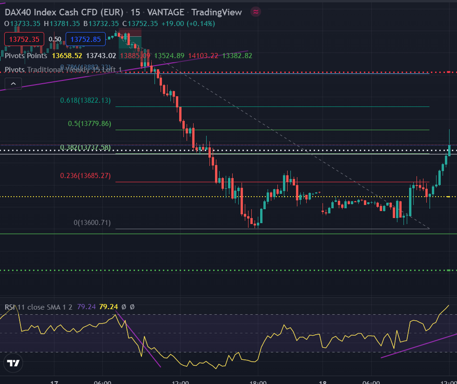
Task: Collapse the indicator legend with the chevron
Action: coord(13,84)
